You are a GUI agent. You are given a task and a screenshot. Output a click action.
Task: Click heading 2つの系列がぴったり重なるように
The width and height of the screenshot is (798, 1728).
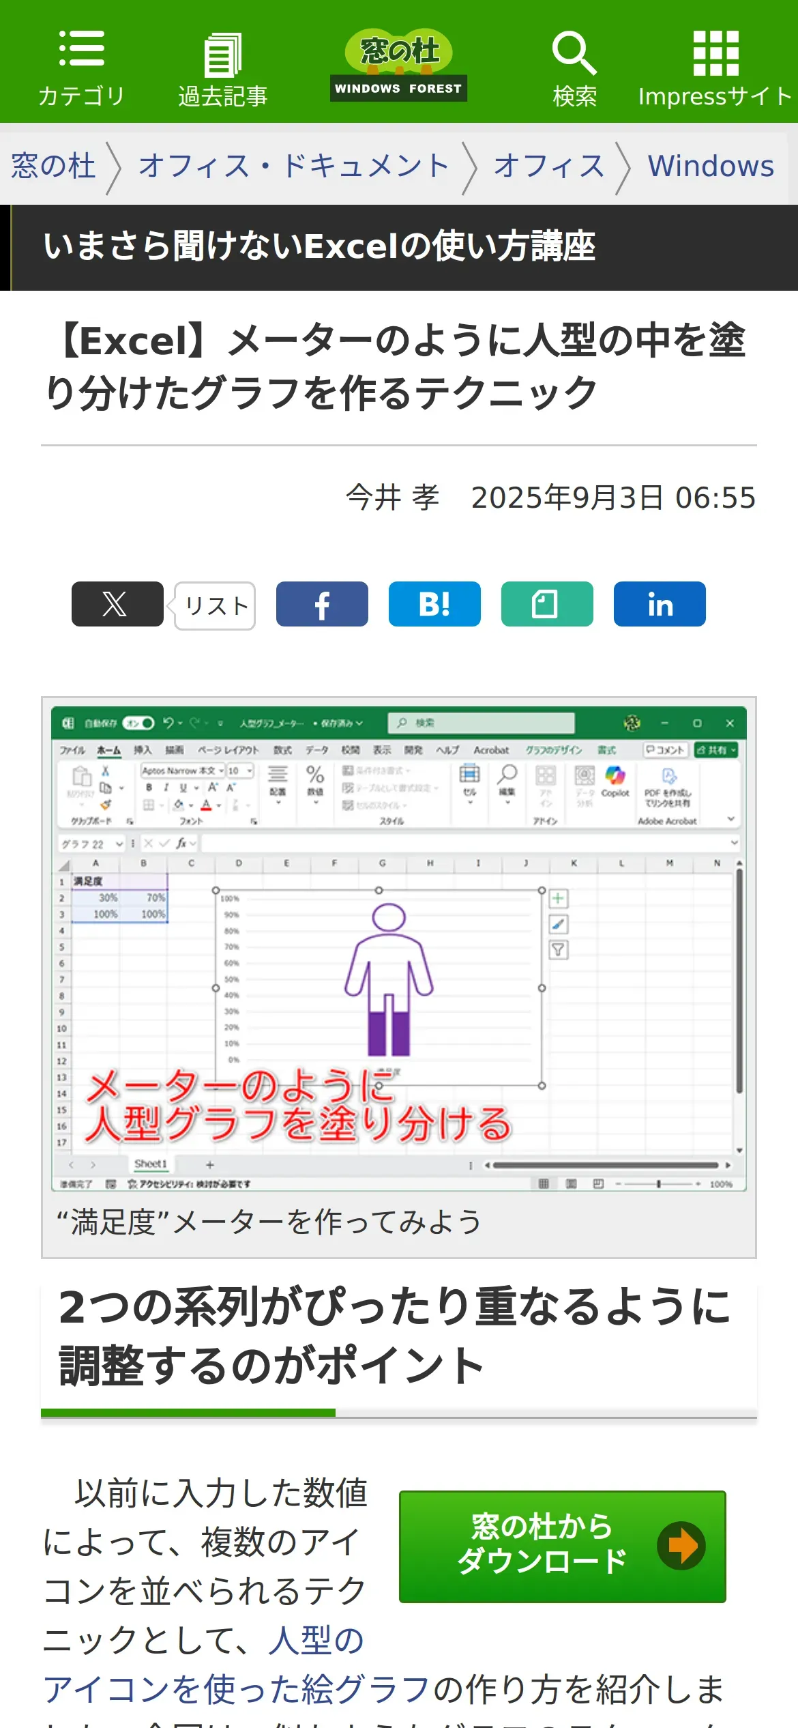click(394, 1336)
